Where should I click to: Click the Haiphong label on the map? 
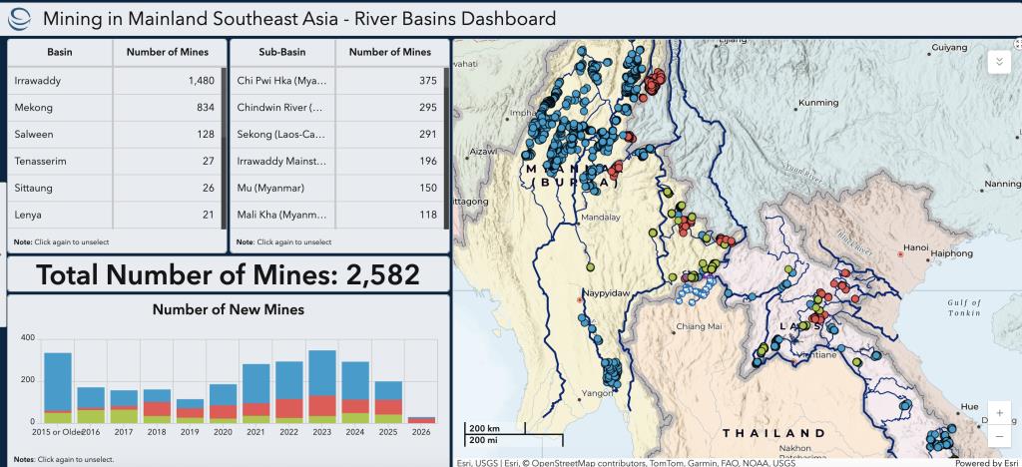pyautogui.click(x=951, y=252)
